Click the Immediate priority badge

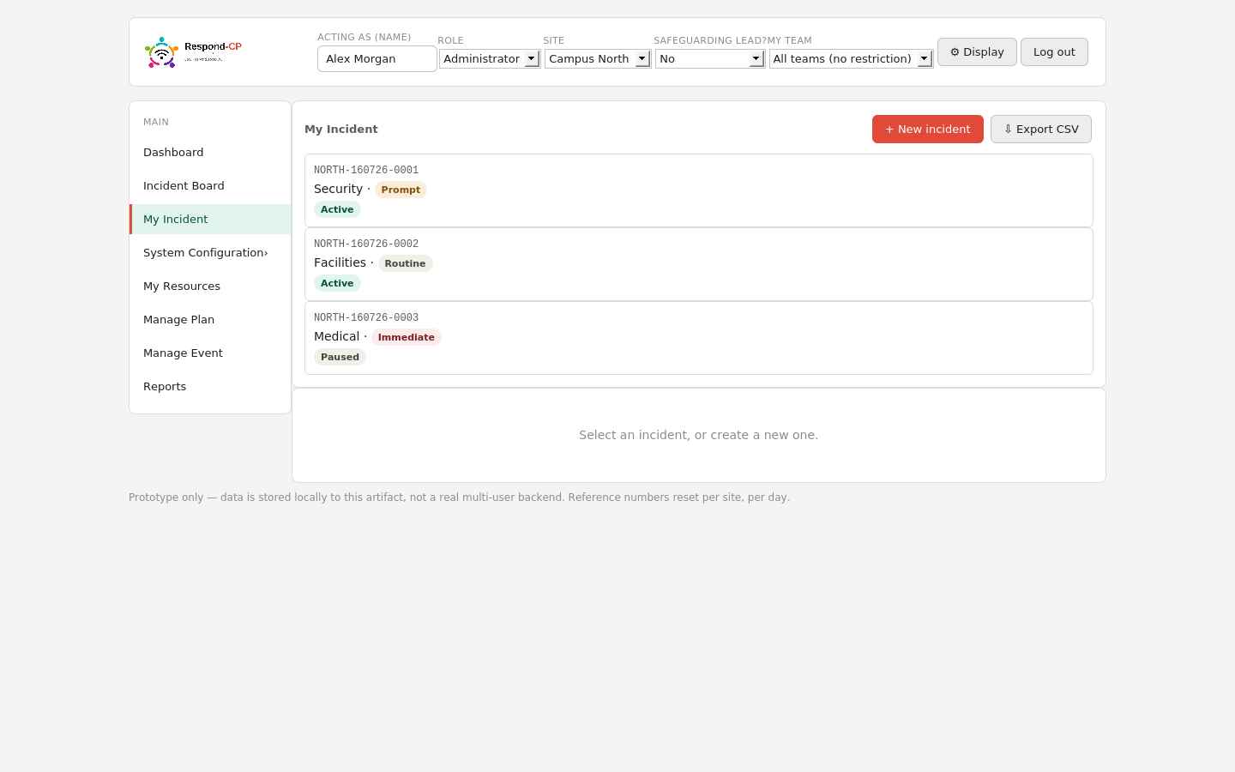(407, 337)
